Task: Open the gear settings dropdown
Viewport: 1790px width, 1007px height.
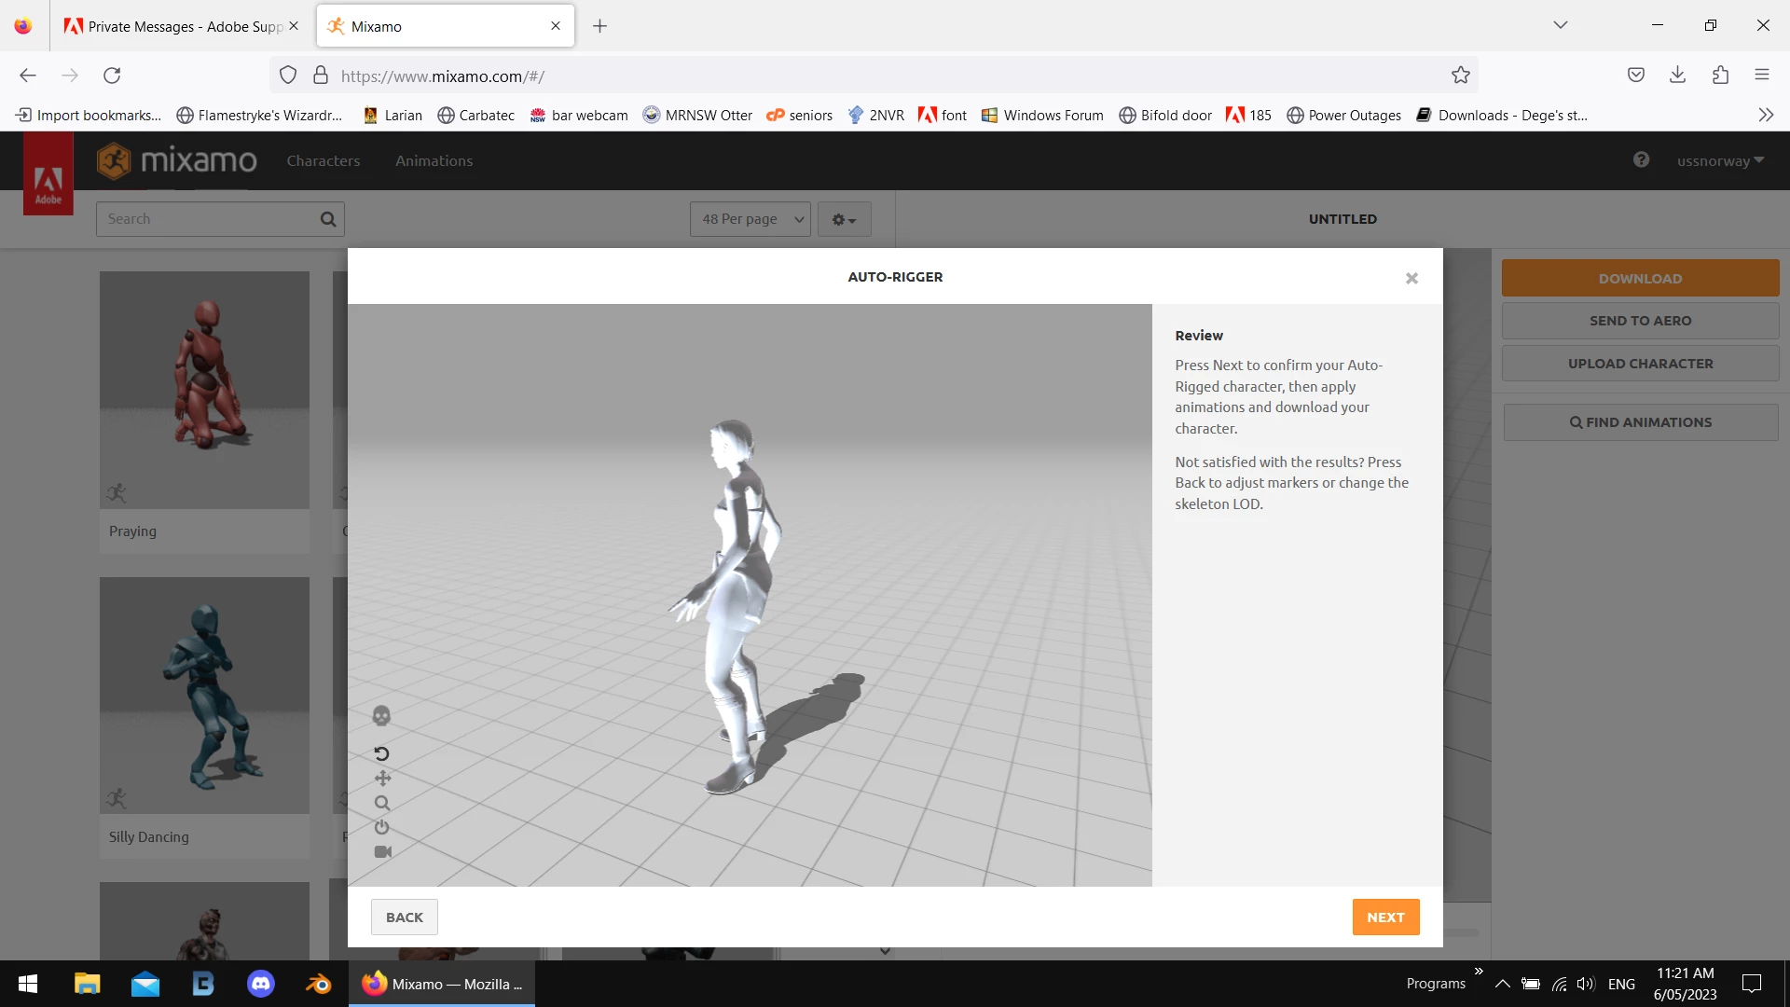Action: tap(844, 219)
